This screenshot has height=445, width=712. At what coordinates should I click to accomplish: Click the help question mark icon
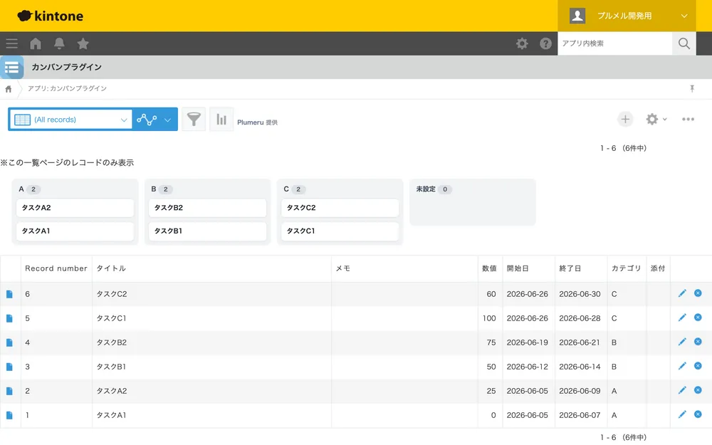[x=545, y=43]
